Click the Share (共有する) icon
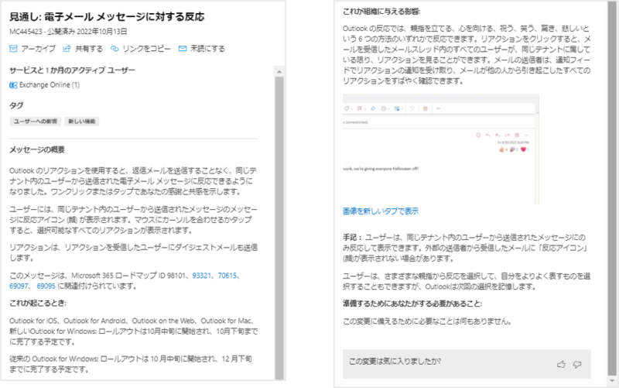 click(x=67, y=48)
